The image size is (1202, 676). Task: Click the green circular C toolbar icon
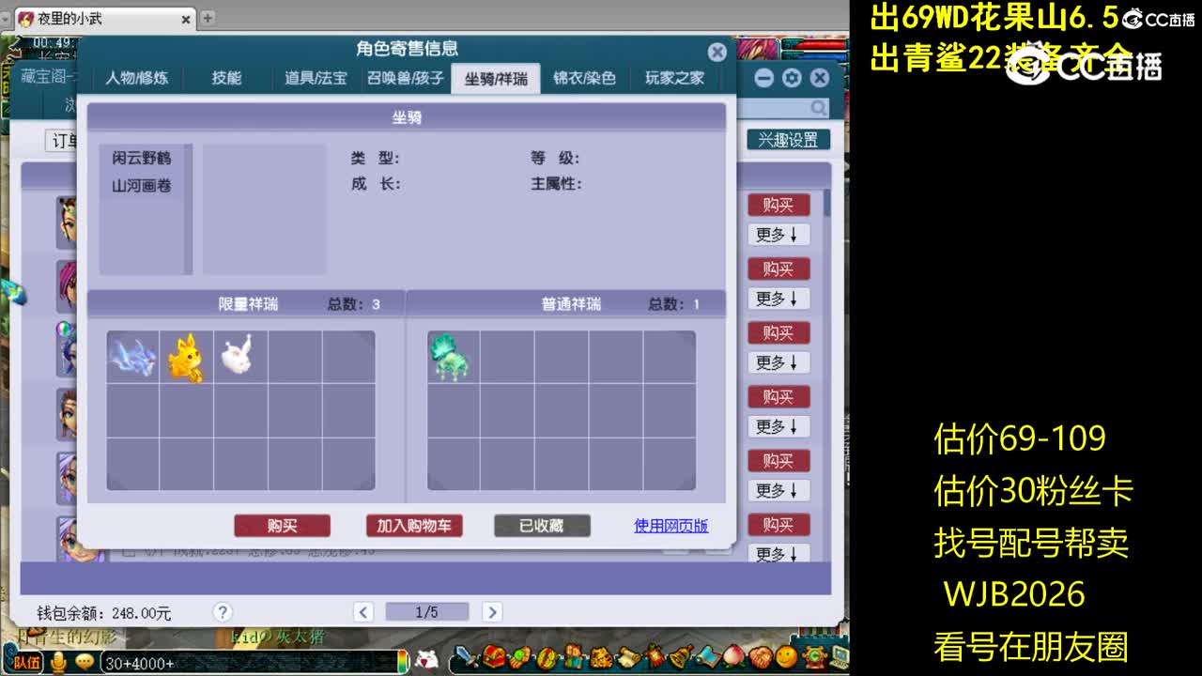(x=813, y=656)
